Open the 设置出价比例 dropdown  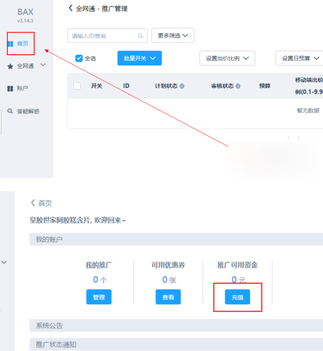tap(227, 58)
